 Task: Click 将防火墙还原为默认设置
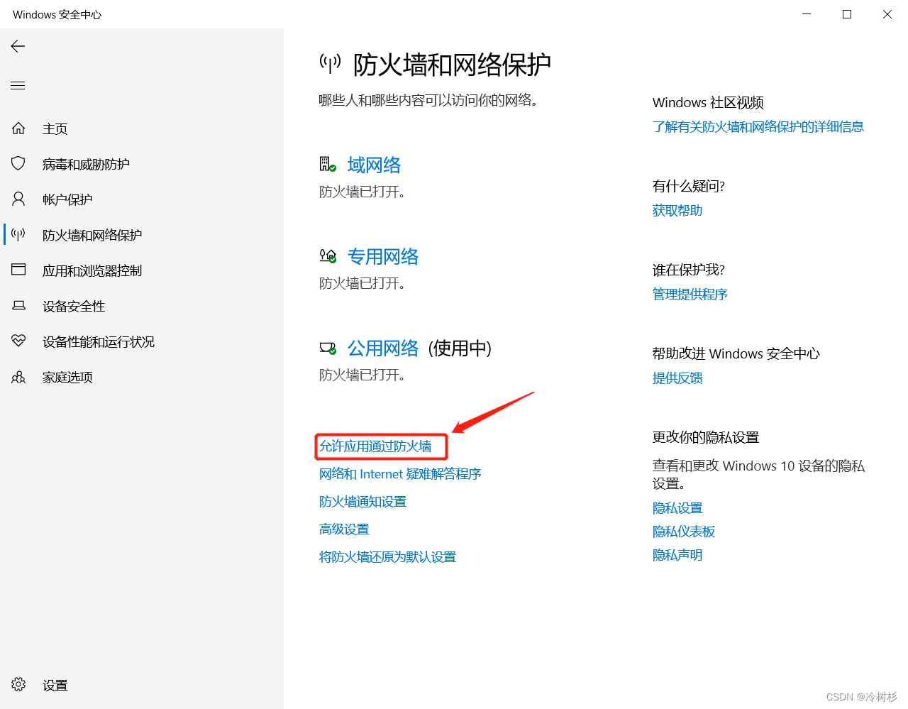point(387,556)
